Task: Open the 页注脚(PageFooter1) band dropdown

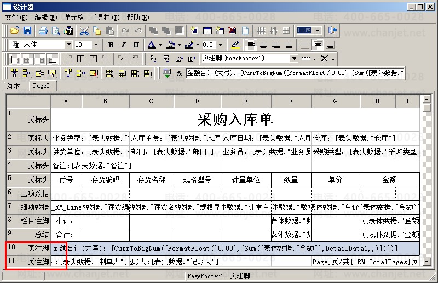Action: click(293, 59)
